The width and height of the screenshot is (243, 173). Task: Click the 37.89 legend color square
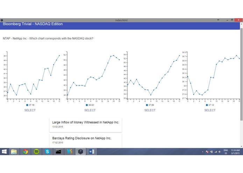click(147, 105)
